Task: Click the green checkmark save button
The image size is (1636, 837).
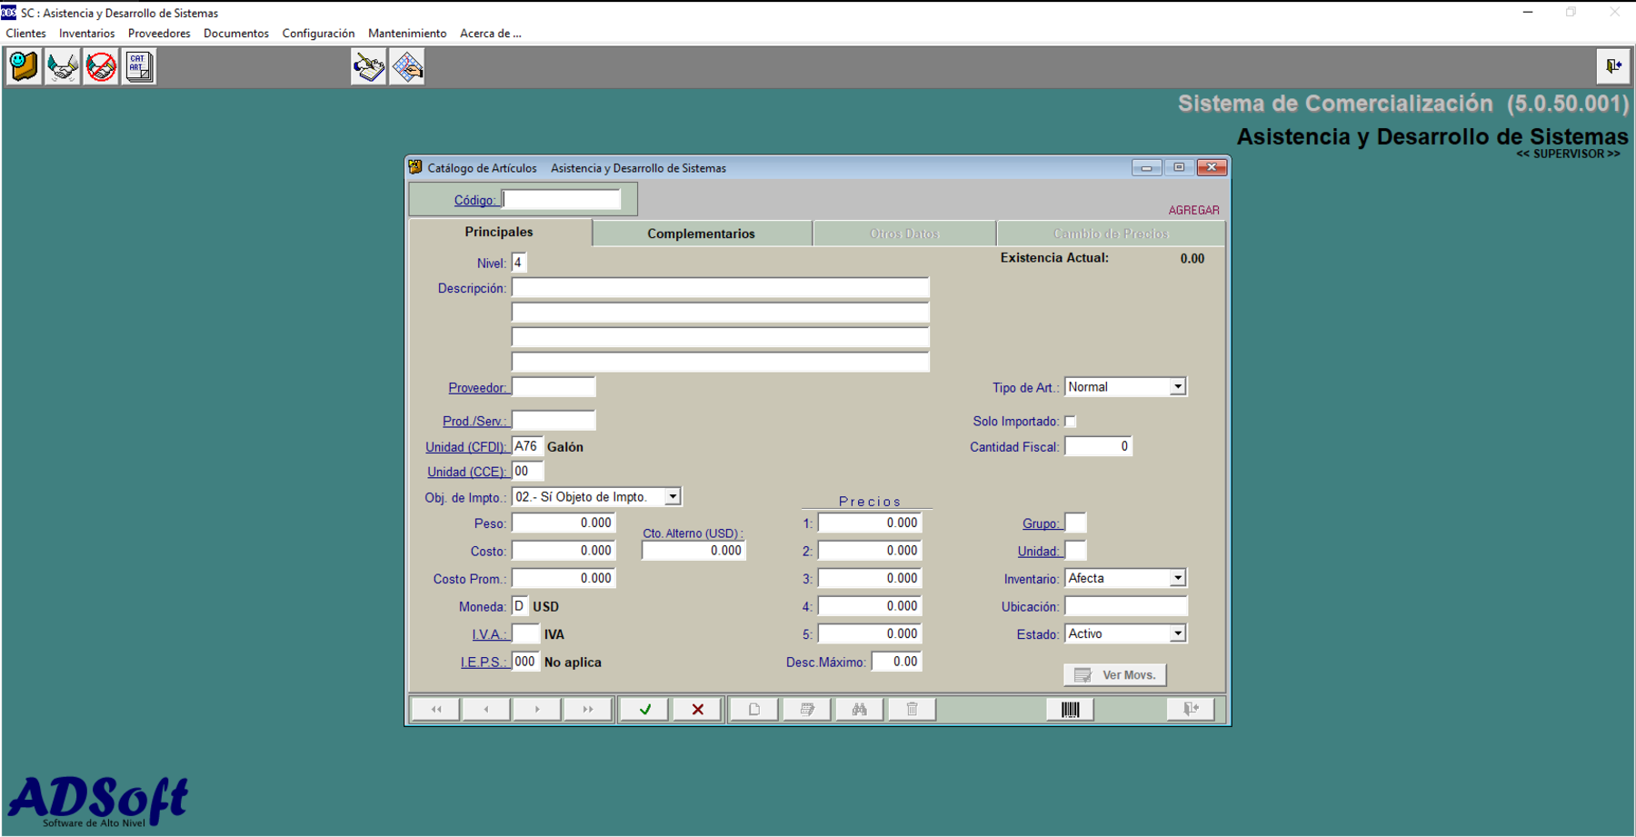Action: 645,710
